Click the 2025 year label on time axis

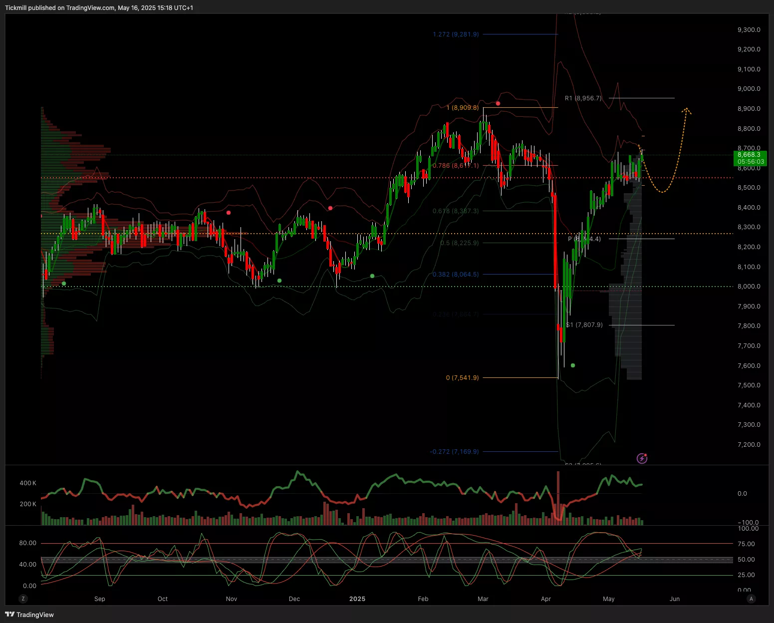pos(357,599)
